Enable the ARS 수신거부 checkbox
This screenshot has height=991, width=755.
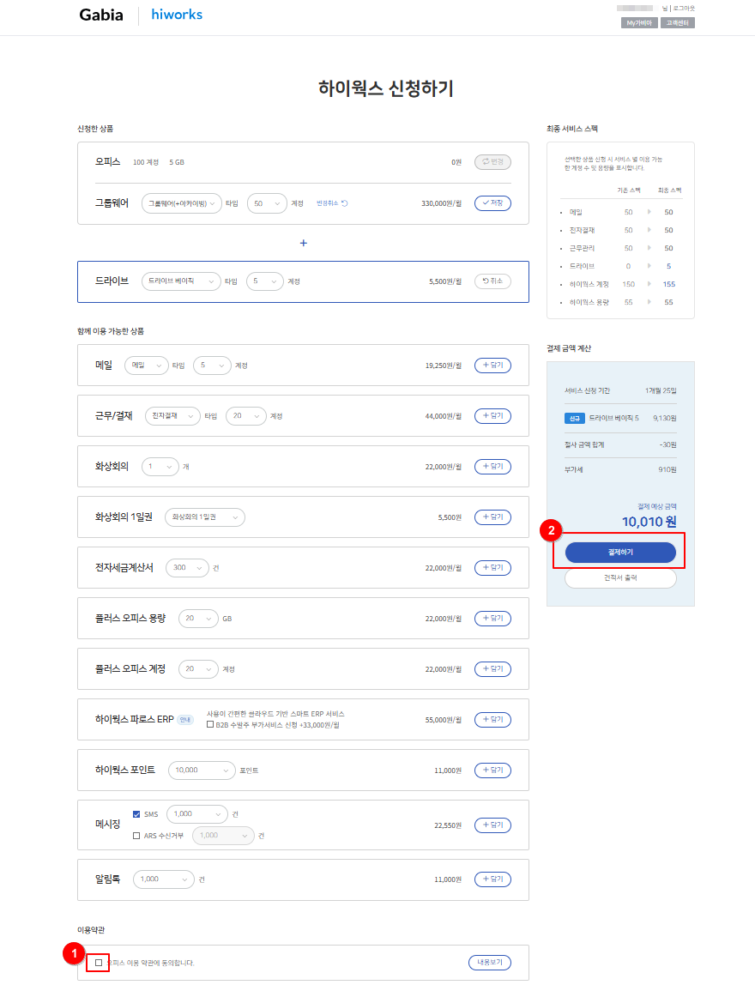[136, 835]
